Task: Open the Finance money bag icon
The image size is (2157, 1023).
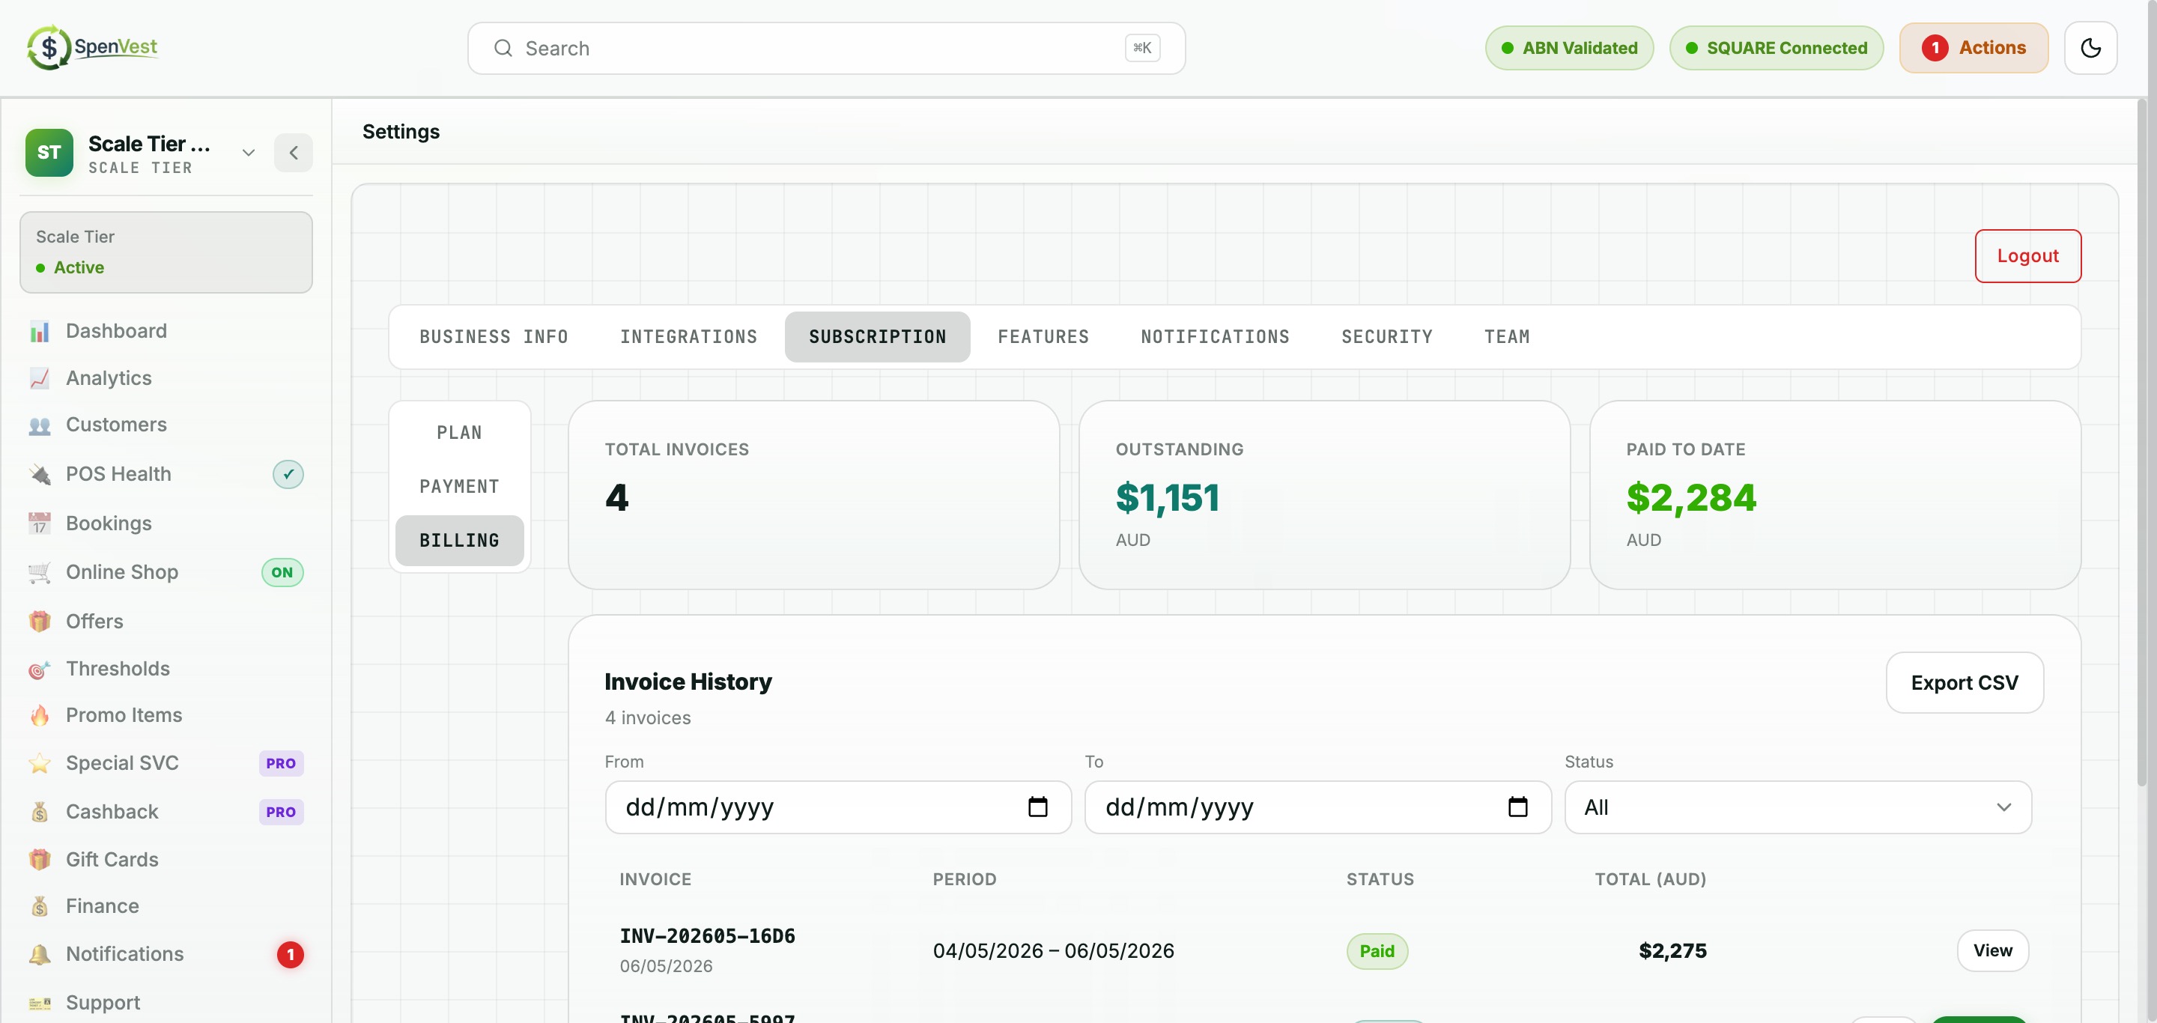Action: pyautogui.click(x=40, y=907)
